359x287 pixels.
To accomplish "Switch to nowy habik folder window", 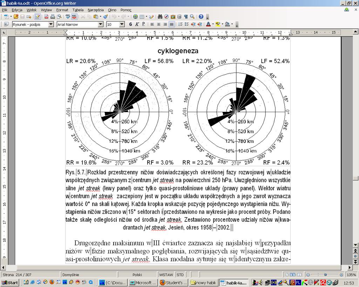I will pos(204,283).
